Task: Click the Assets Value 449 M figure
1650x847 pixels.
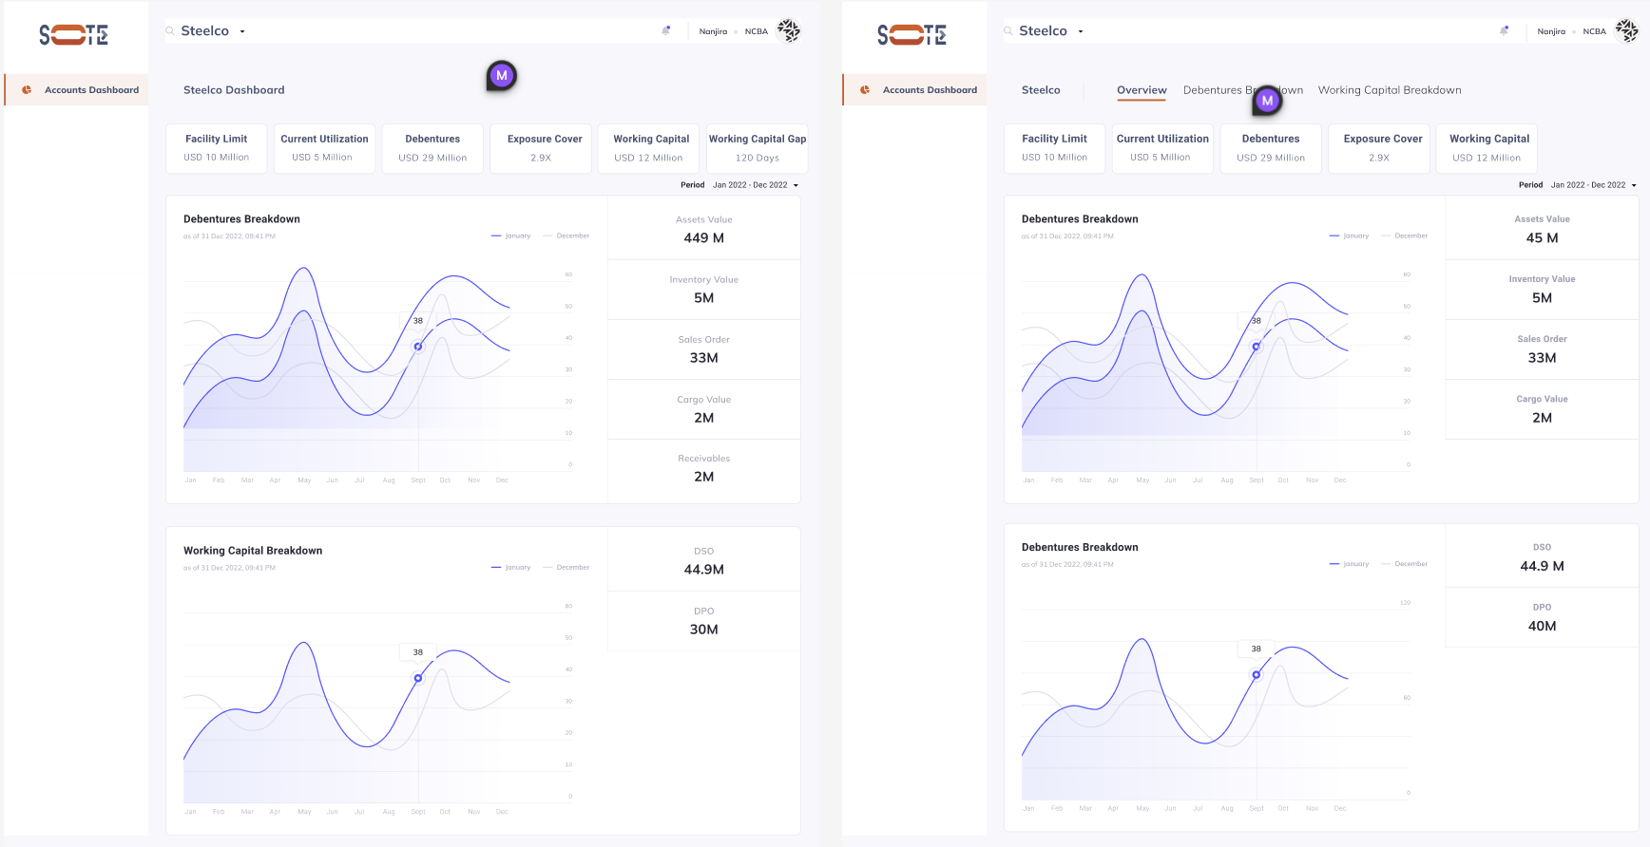Action: click(x=703, y=238)
